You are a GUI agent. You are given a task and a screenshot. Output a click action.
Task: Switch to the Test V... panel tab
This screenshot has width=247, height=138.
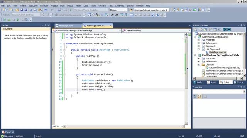(x=239, y=82)
